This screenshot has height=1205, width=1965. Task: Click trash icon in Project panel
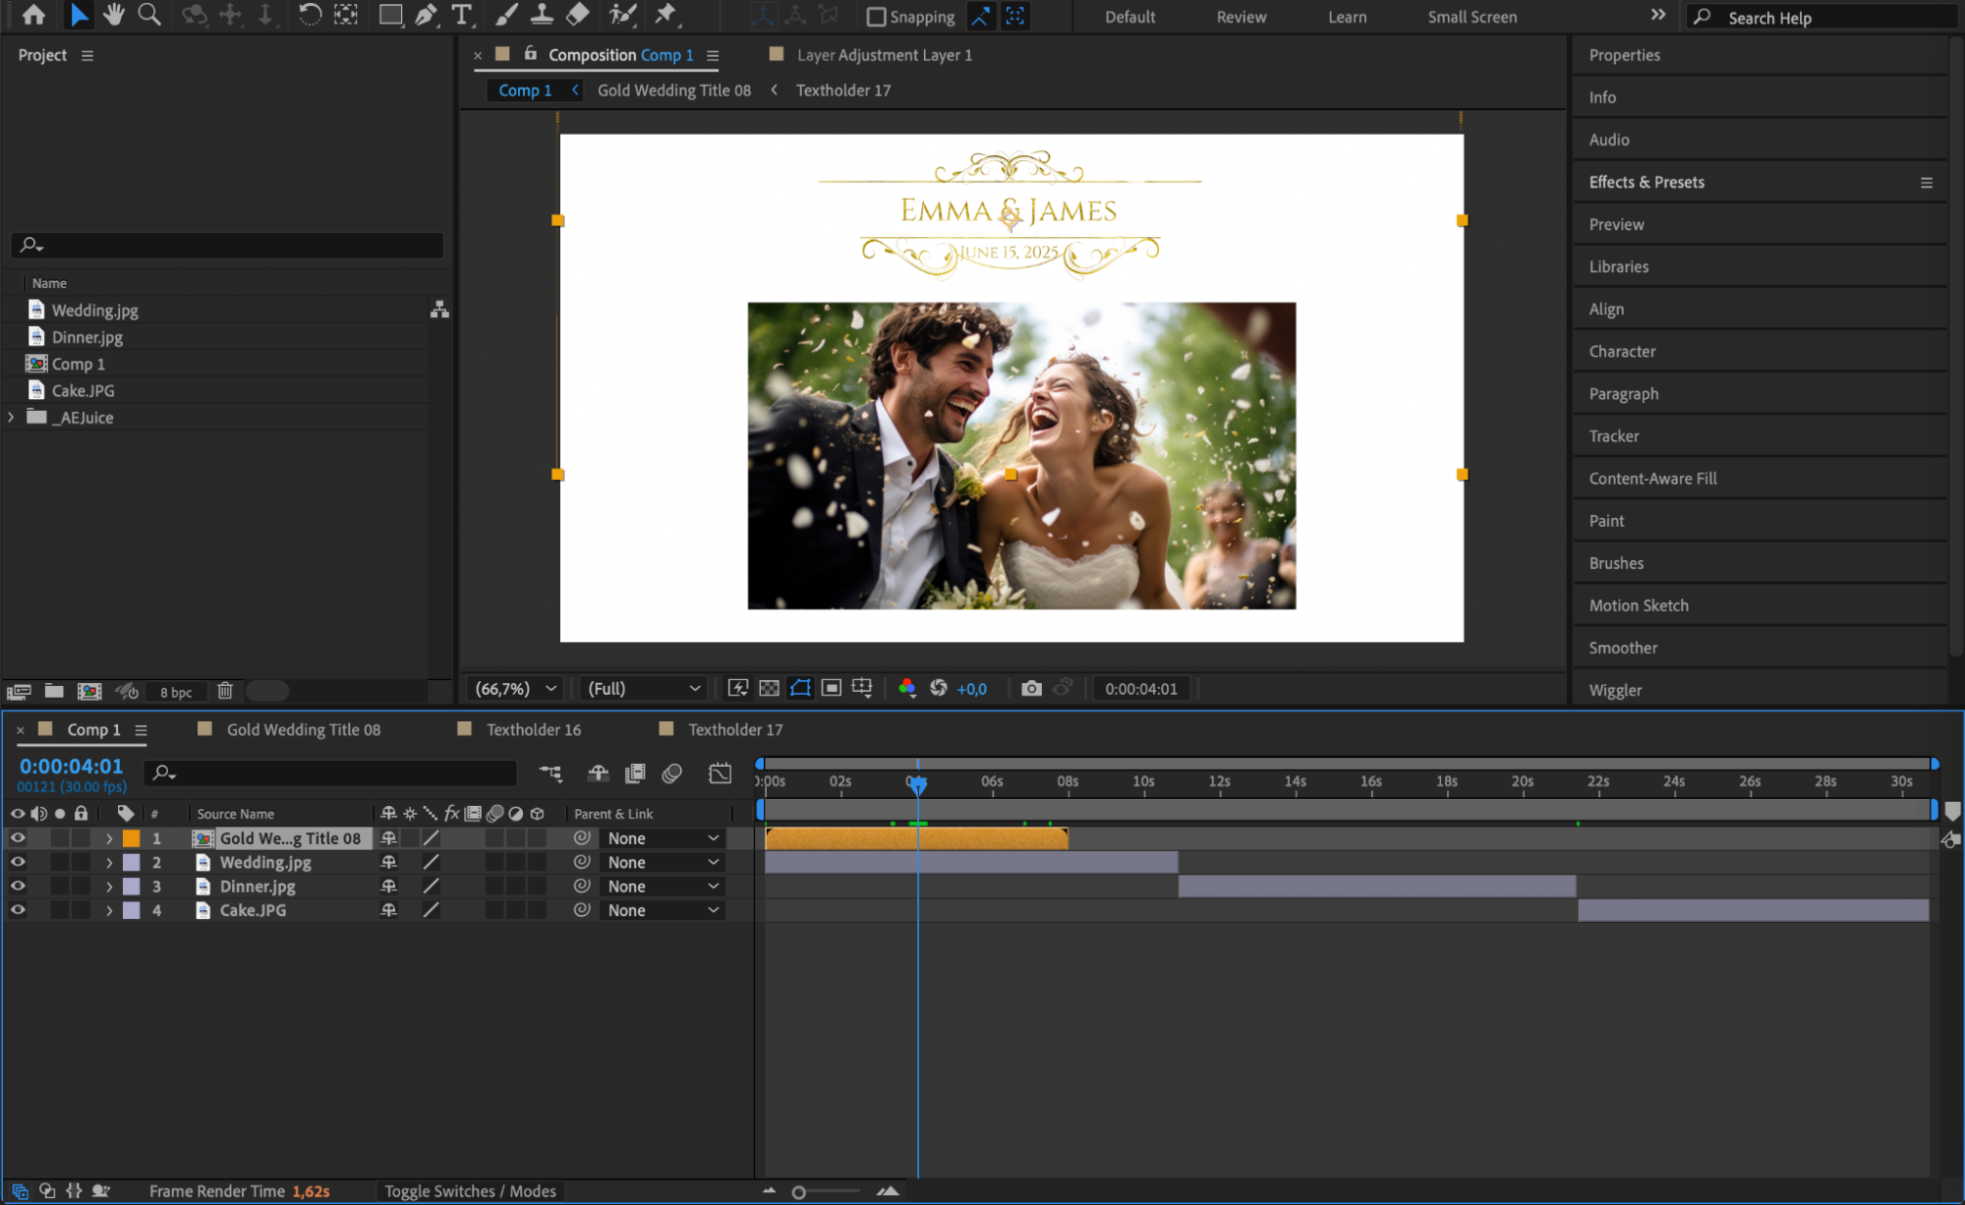(x=225, y=691)
